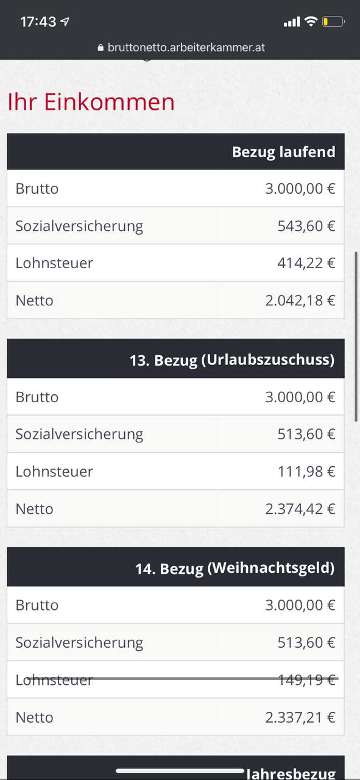Open the bruttonetto.arbeiterkammer.at address bar
Image resolution: width=360 pixels, height=780 pixels.
180,48
